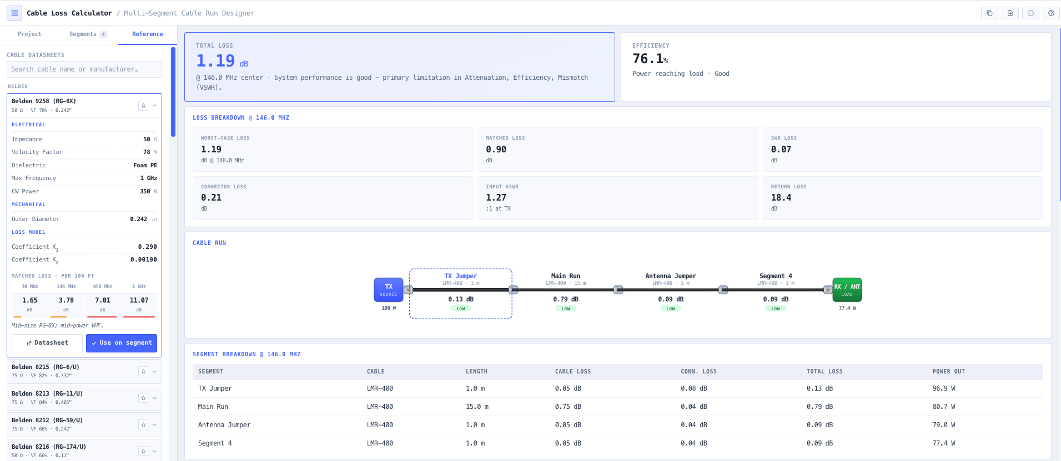Screen dimensions: 1061x461
Task: Expand the Belden 8213 (RG-11/U) entry
Action: coord(154,398)
